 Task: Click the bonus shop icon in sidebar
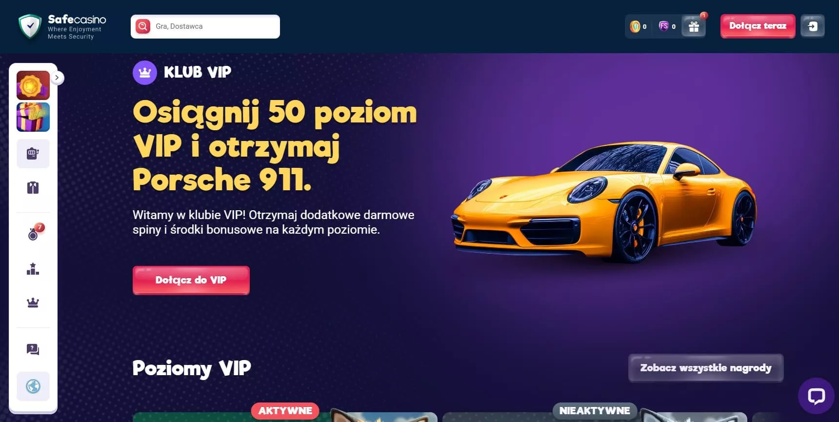coord(33,188)
